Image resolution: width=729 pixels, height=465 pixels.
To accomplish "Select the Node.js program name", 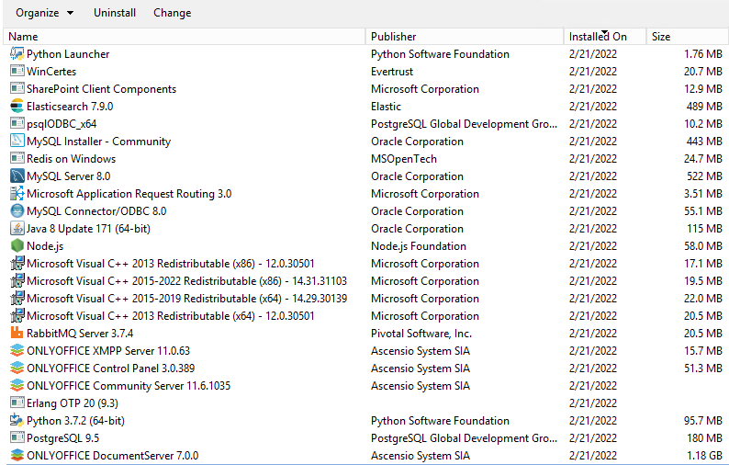I will coord(45,245).
